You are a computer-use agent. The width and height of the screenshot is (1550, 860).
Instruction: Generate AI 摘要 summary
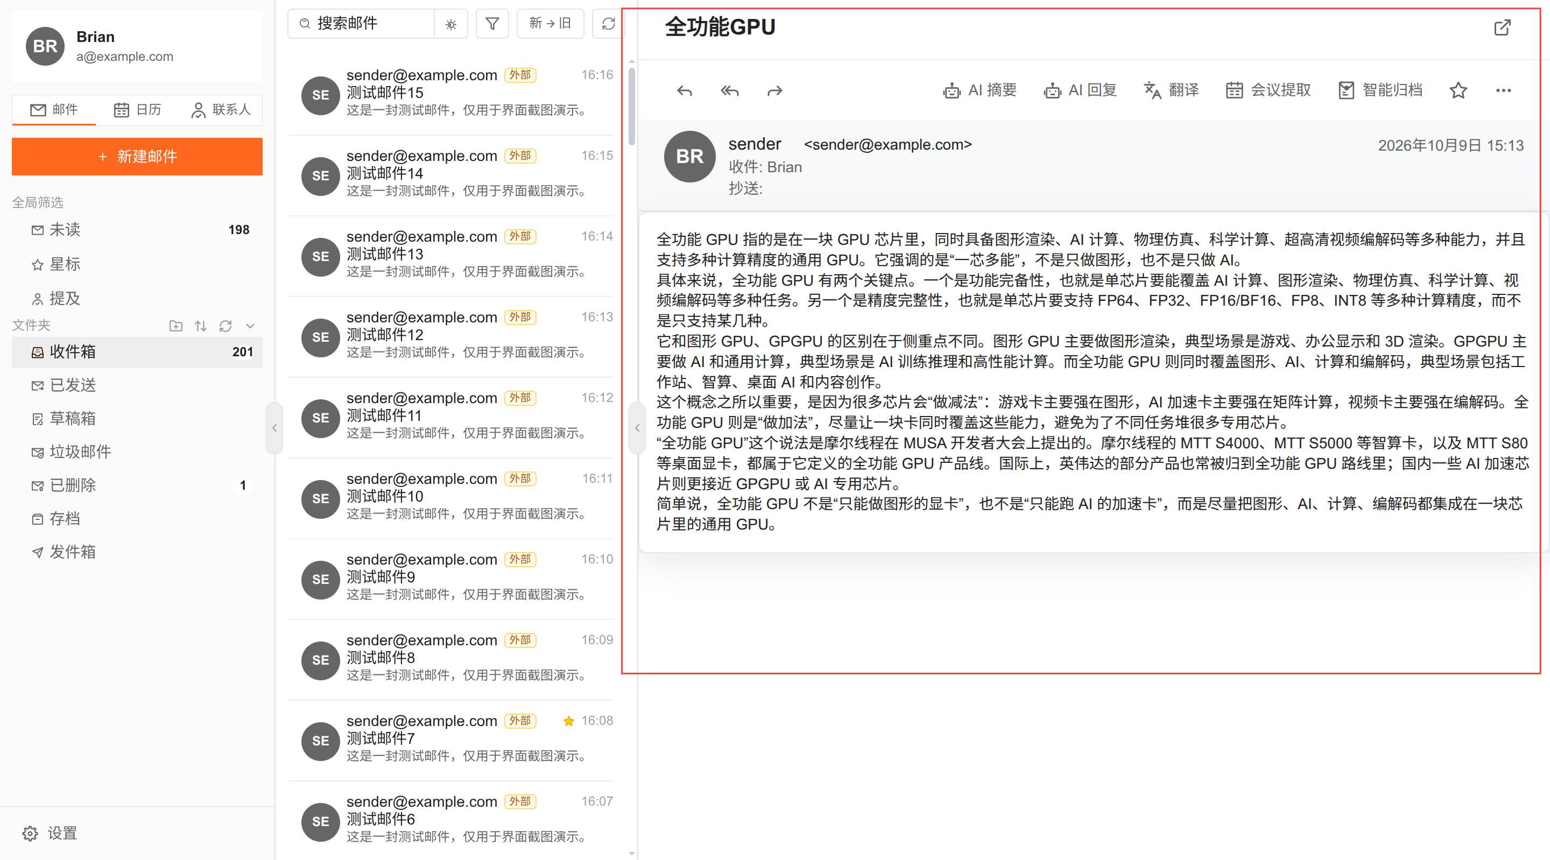pos(980,90)
